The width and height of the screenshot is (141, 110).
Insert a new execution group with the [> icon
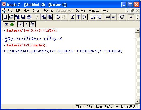tap(84, 17)
